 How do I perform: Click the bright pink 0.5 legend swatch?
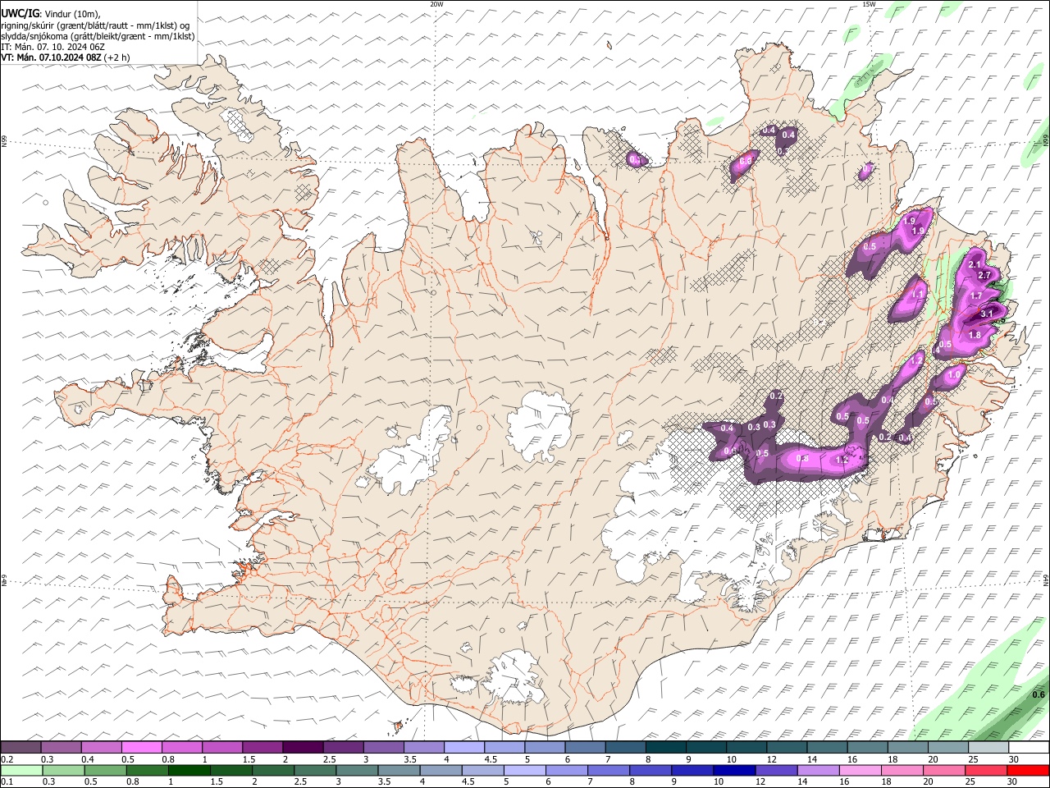tap(142, 748)
